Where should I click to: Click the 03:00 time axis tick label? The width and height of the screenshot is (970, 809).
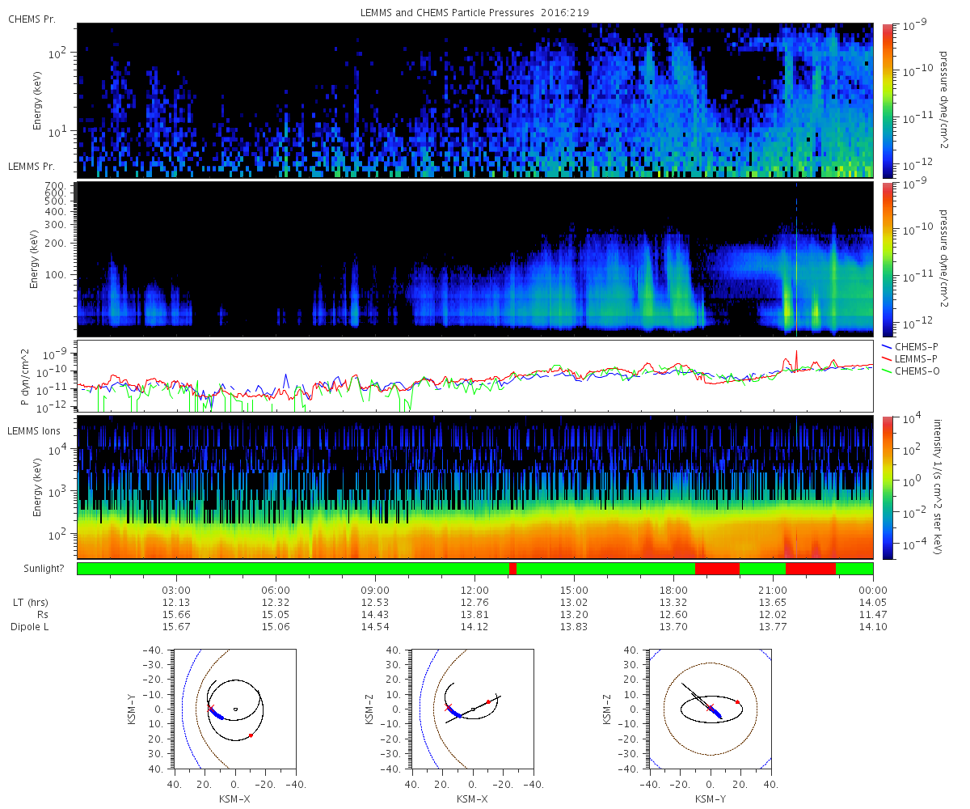click(177, 590)
